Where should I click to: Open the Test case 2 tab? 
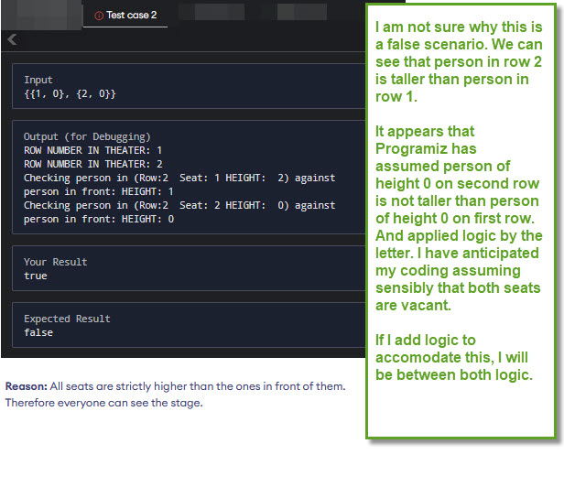[131, 15]
